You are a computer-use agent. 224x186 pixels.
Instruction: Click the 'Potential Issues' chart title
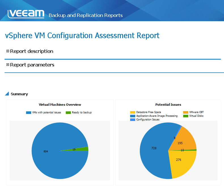pyautogui.click(x=168, y=105)
